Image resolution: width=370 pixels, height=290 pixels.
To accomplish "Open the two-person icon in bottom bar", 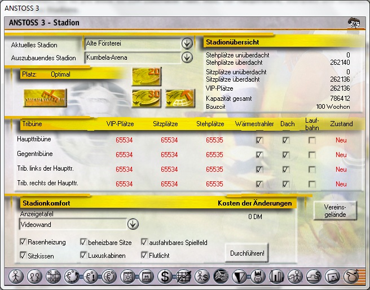I will coord(34,276).
